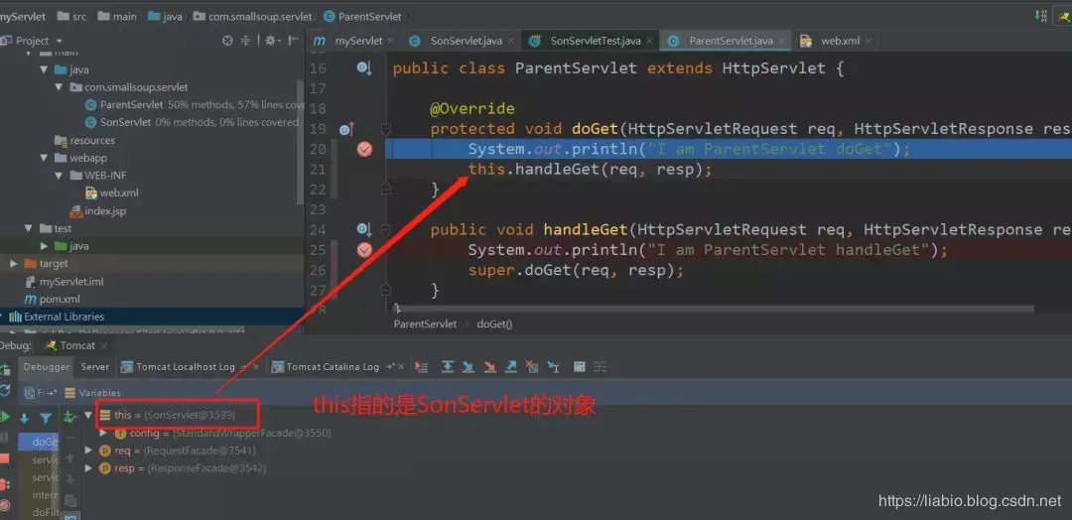Toggle breakpoint on line 20

pyautogui.click(x=365, y=149)
